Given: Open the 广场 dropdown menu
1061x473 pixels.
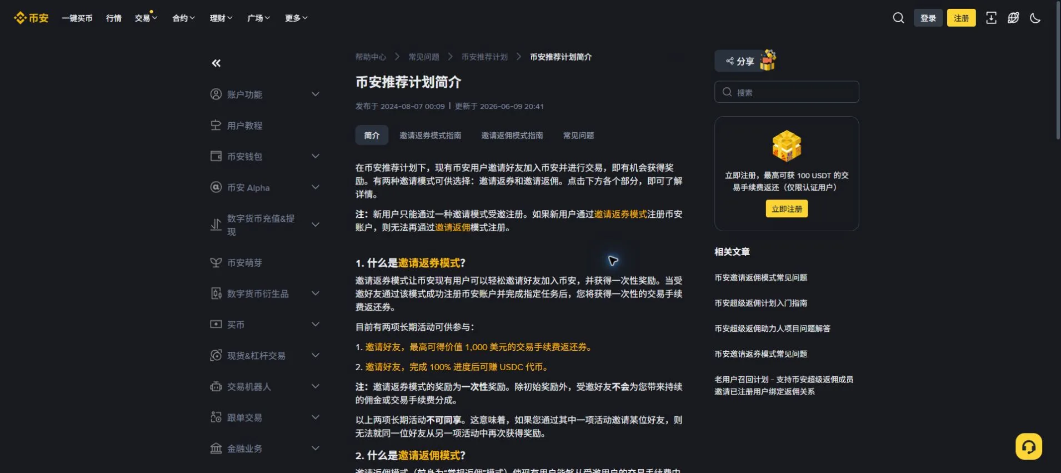Looking at the screenshot, I should (x=259, y=18).
